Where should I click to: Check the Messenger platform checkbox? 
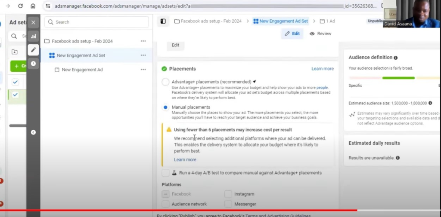tap(228, 204)
